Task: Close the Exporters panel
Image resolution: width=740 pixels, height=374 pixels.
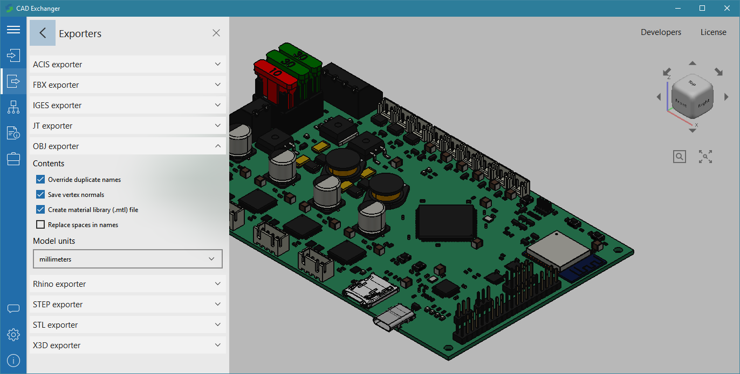Action: (x=216, y=33)
